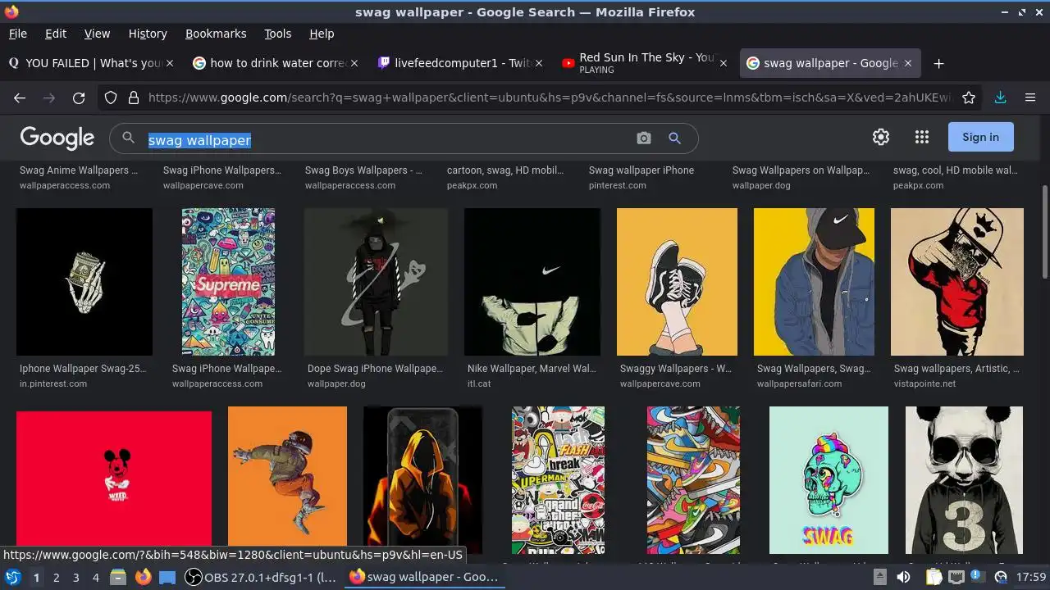Screen dimensions: 1050x590
Task: Launch Firefox from the taskbar launcher
Action: click(144, 577)
